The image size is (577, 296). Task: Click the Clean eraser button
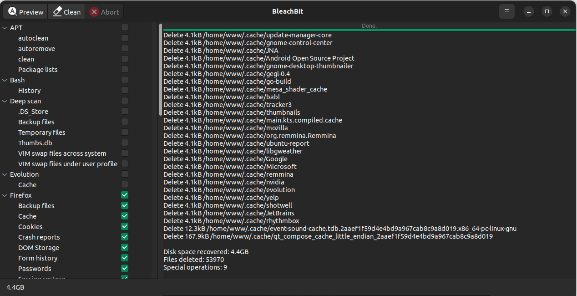click(66, 12)
